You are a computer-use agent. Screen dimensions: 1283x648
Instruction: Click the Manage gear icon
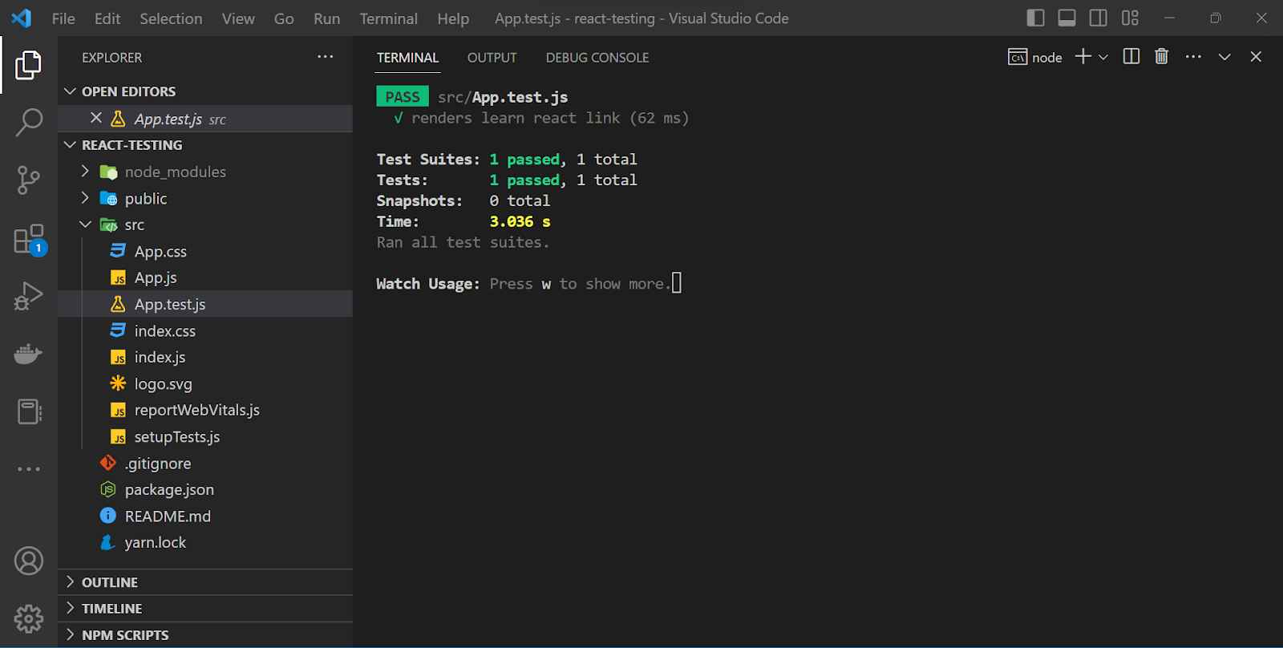pos(29,618)
